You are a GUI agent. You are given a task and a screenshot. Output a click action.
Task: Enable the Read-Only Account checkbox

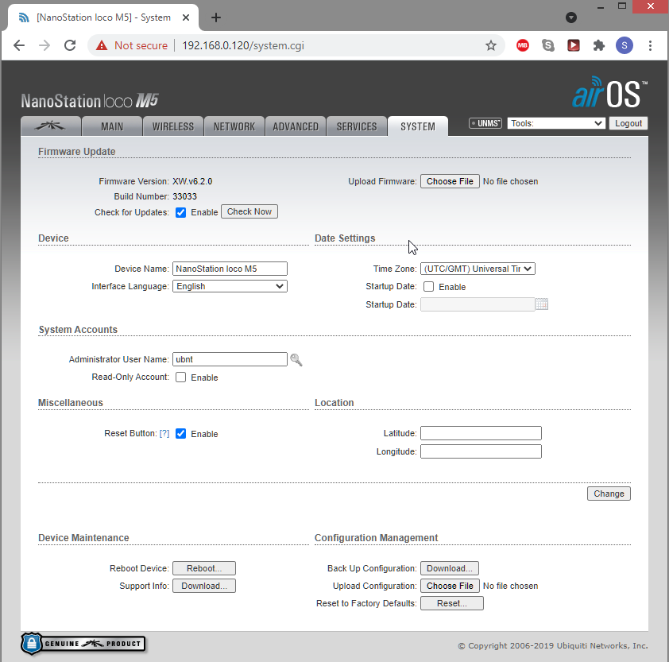181,377
